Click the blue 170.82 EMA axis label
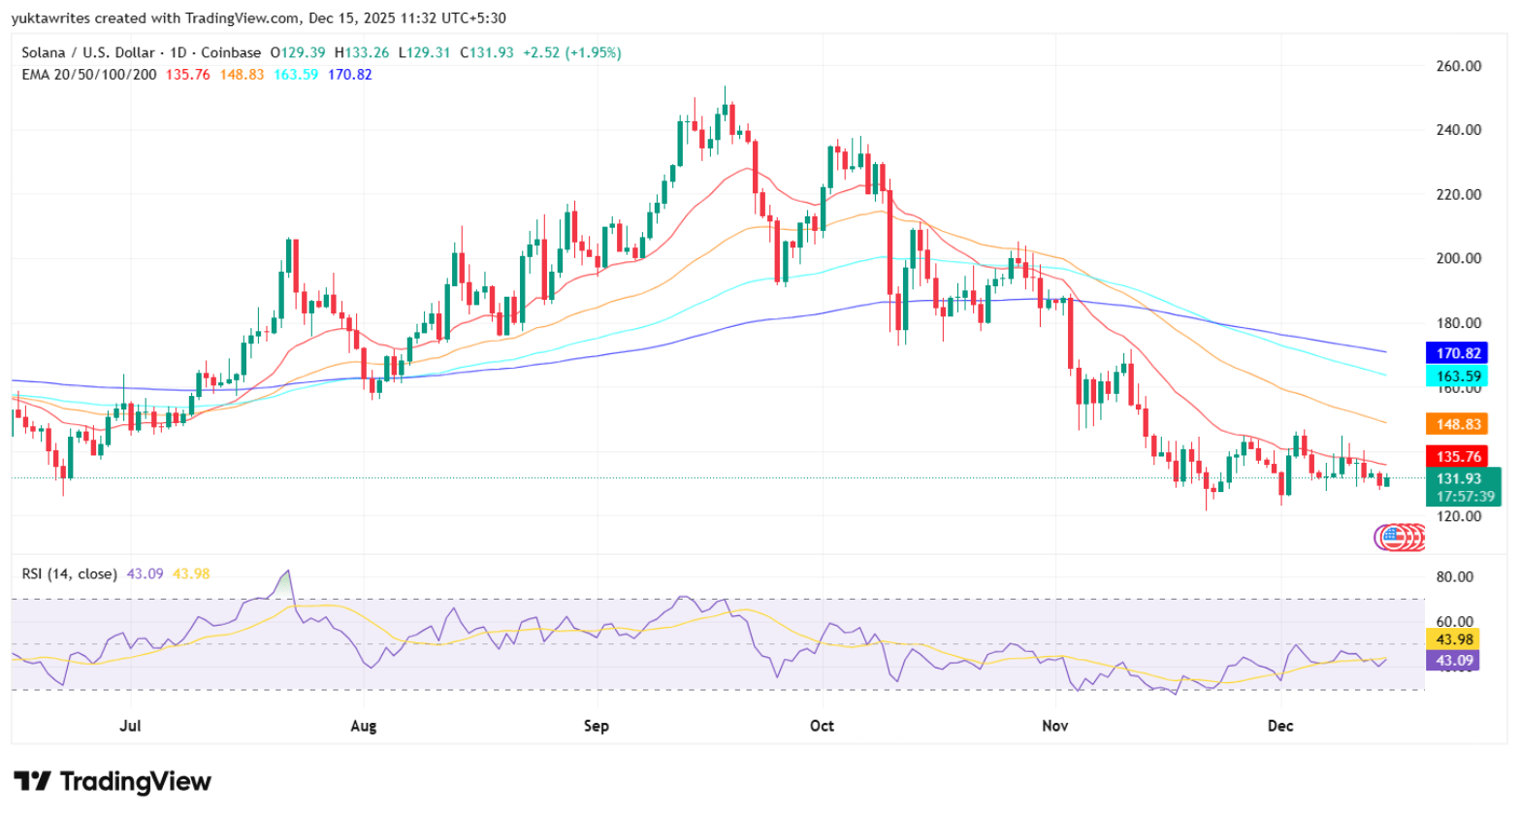This screenshot has height=818, width=1519. pos(1457,353)
